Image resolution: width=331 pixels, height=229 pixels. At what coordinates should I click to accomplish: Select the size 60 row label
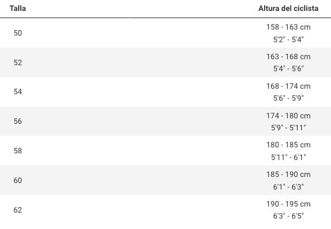coord(18,180)
